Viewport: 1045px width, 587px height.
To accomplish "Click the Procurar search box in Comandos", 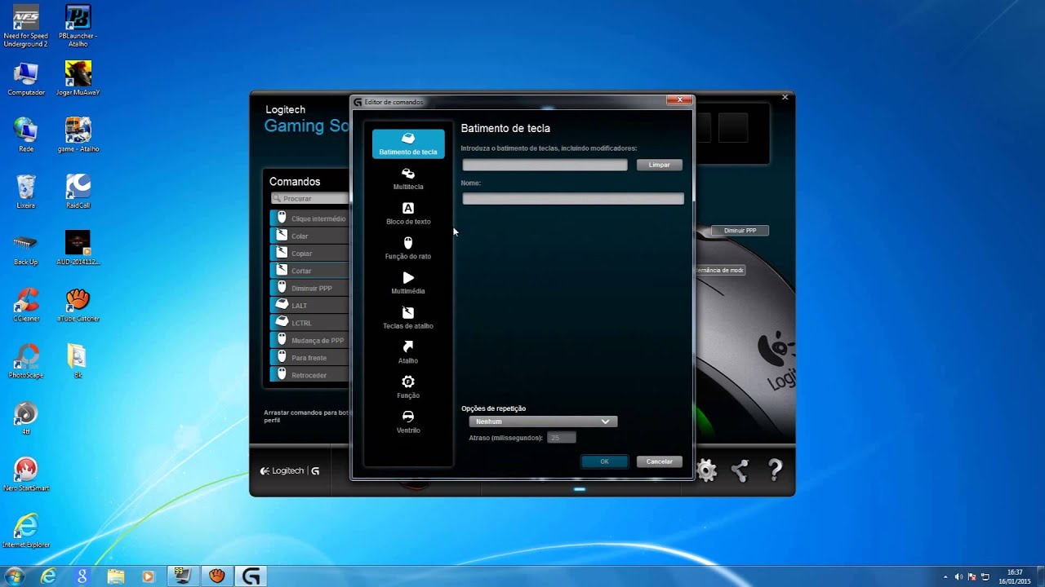I will pyautogui.click(x=310, y=198).
